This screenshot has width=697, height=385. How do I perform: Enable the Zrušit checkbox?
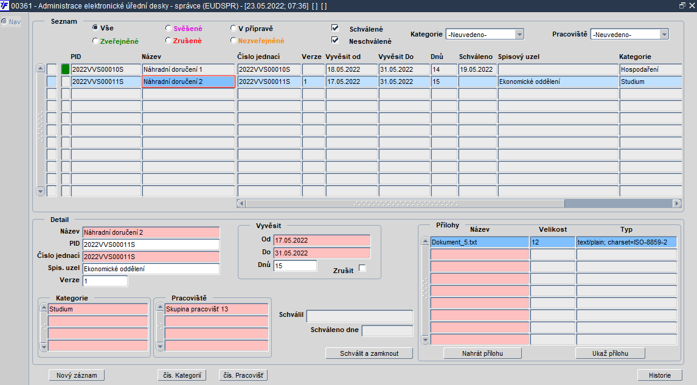[x=362, y=268]
